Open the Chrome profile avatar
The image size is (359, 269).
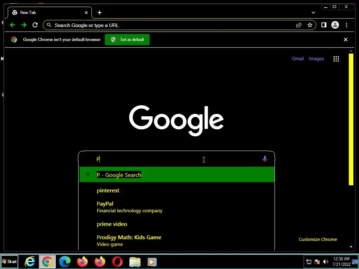[x=335, y=25]
